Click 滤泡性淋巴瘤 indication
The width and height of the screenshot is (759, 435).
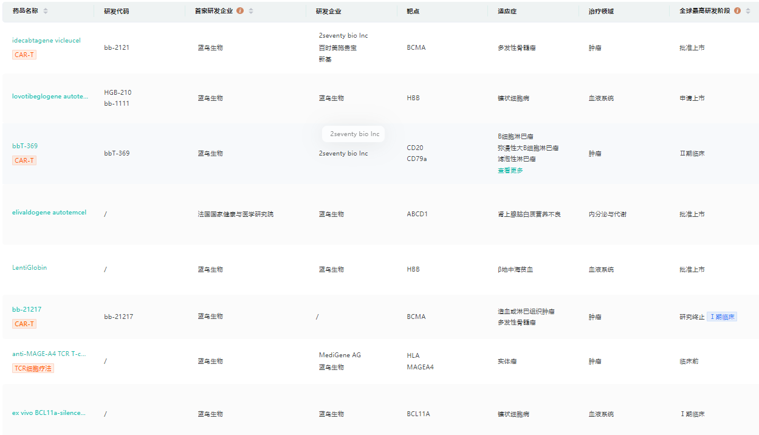click(x=517, y=159)
